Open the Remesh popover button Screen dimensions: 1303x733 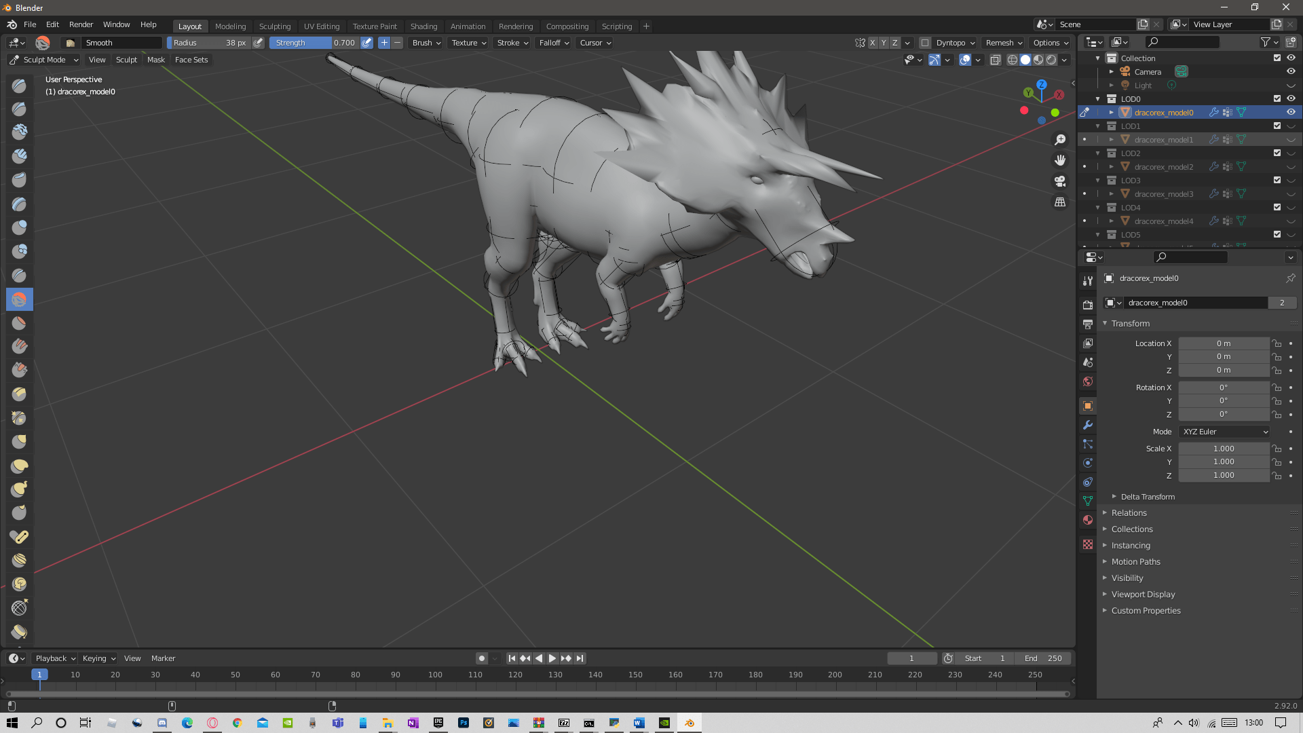pyautogui.click(x=1004, y=43)
